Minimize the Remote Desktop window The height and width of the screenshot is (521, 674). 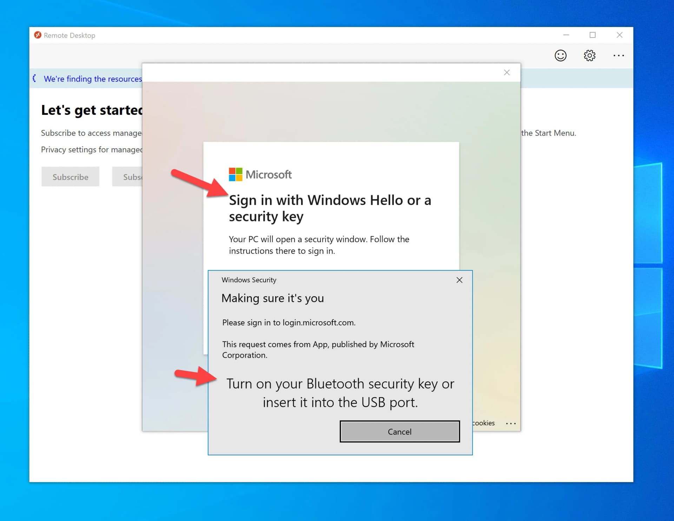[x=566, y=35]
